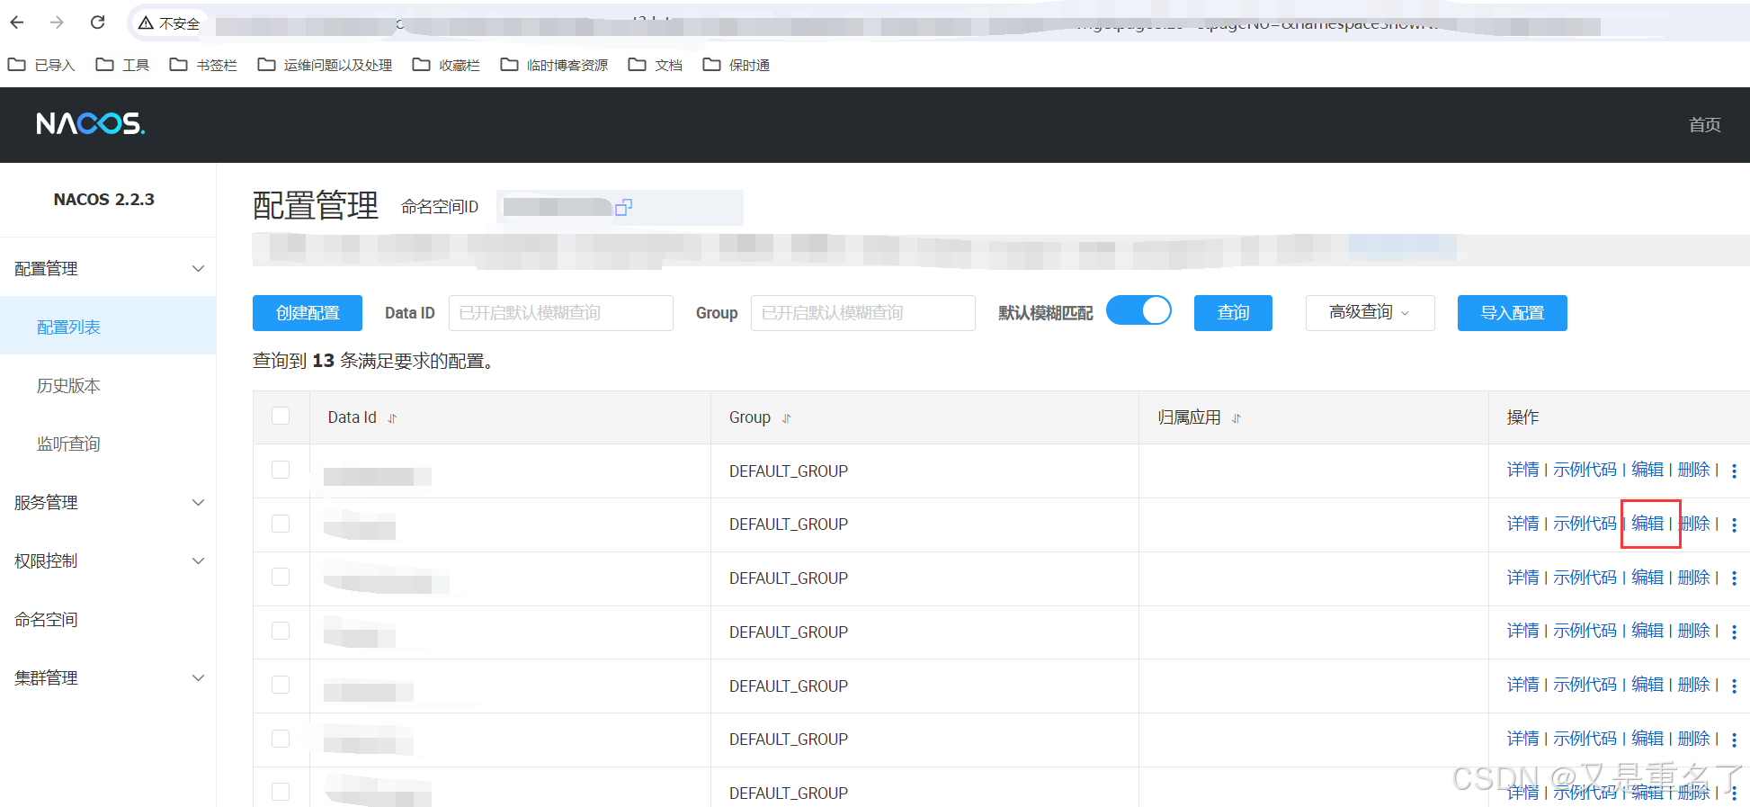The image size is (1750, 807).
Task: Open more actions menu in fourth row
Action: 1734,632
